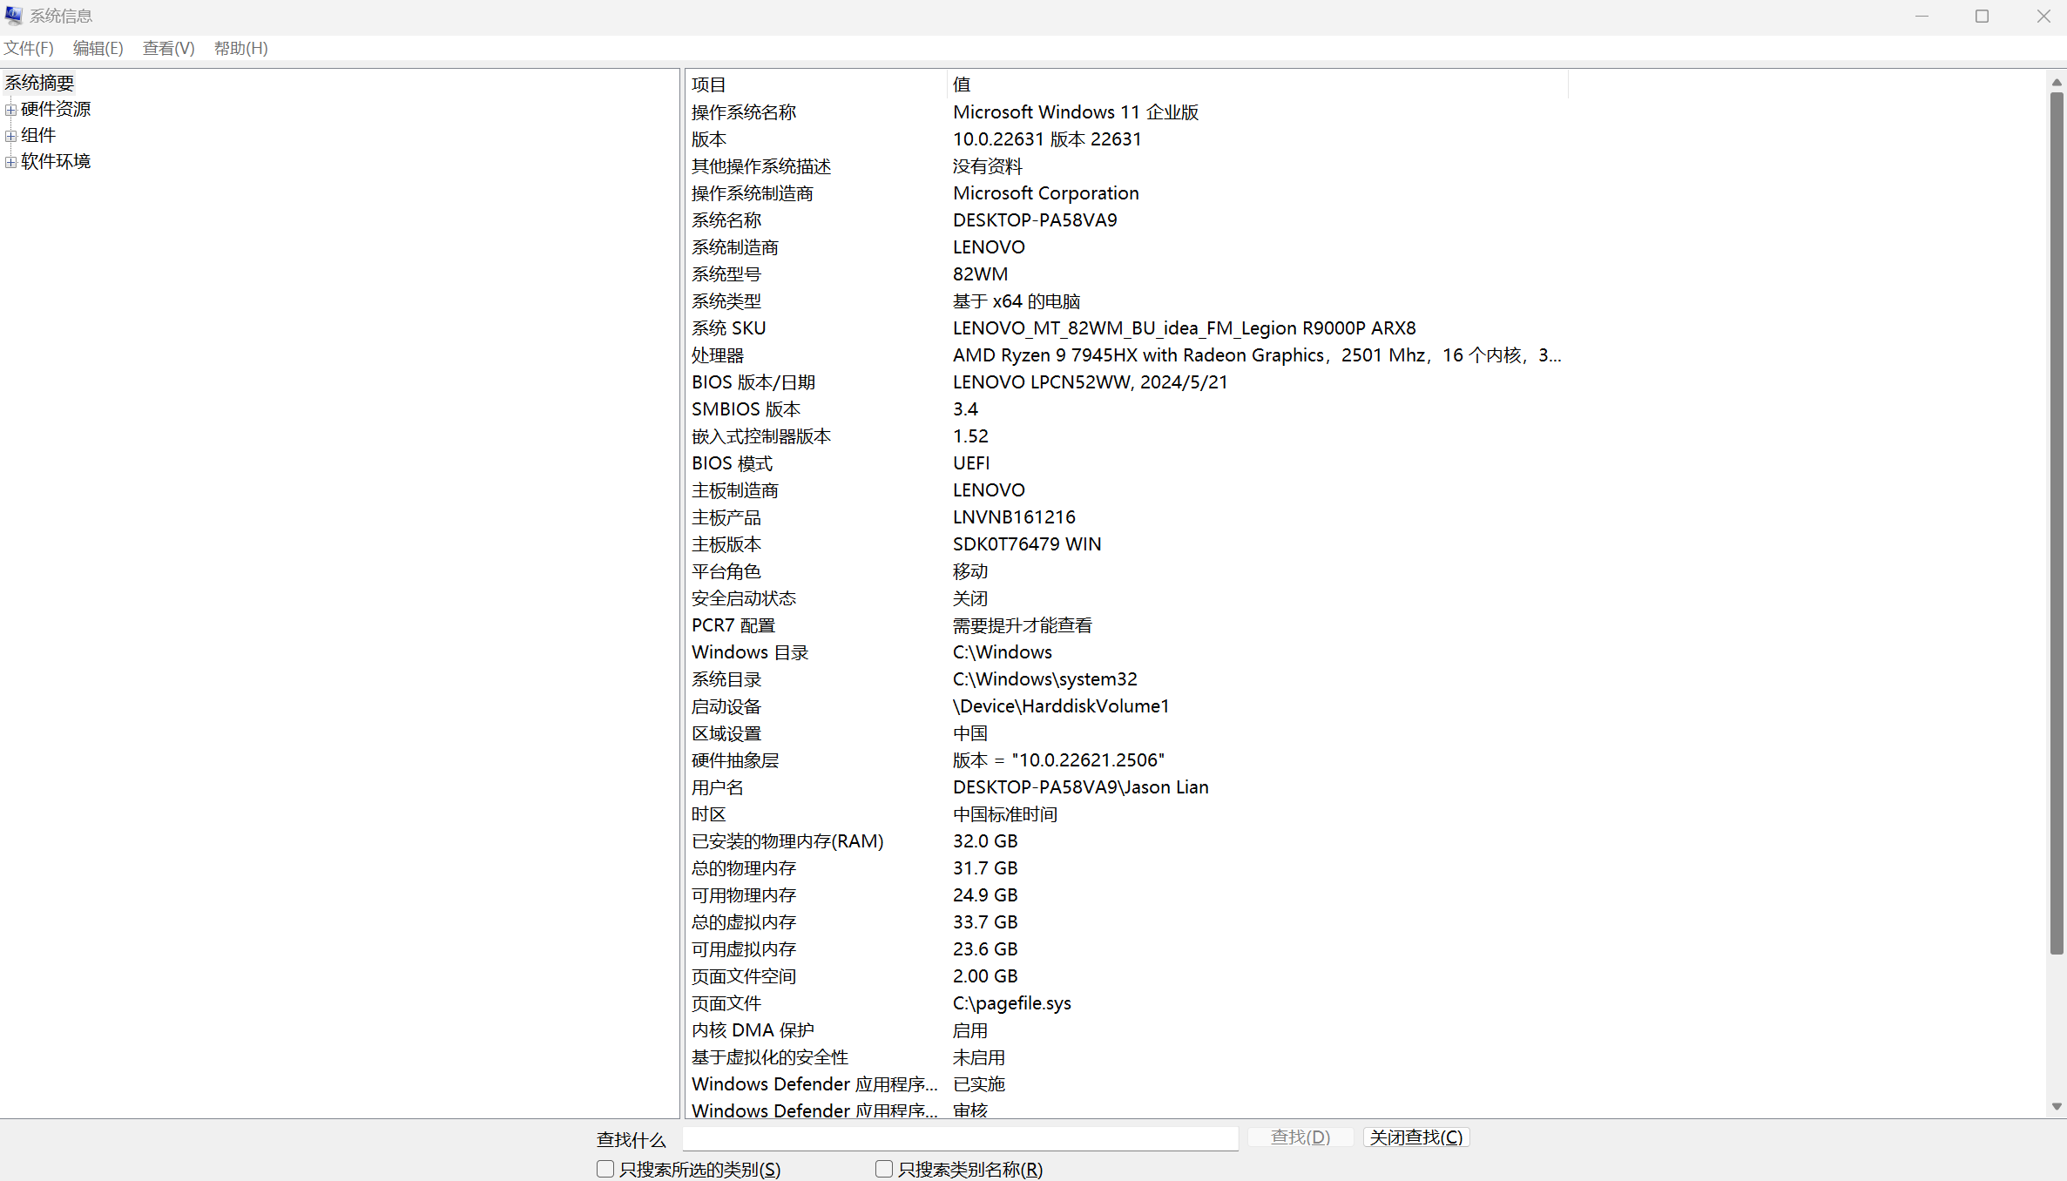Screen dimensions: 2067x1181
Task: Select the 可用物理内存 row
Action: [1127, 895]
